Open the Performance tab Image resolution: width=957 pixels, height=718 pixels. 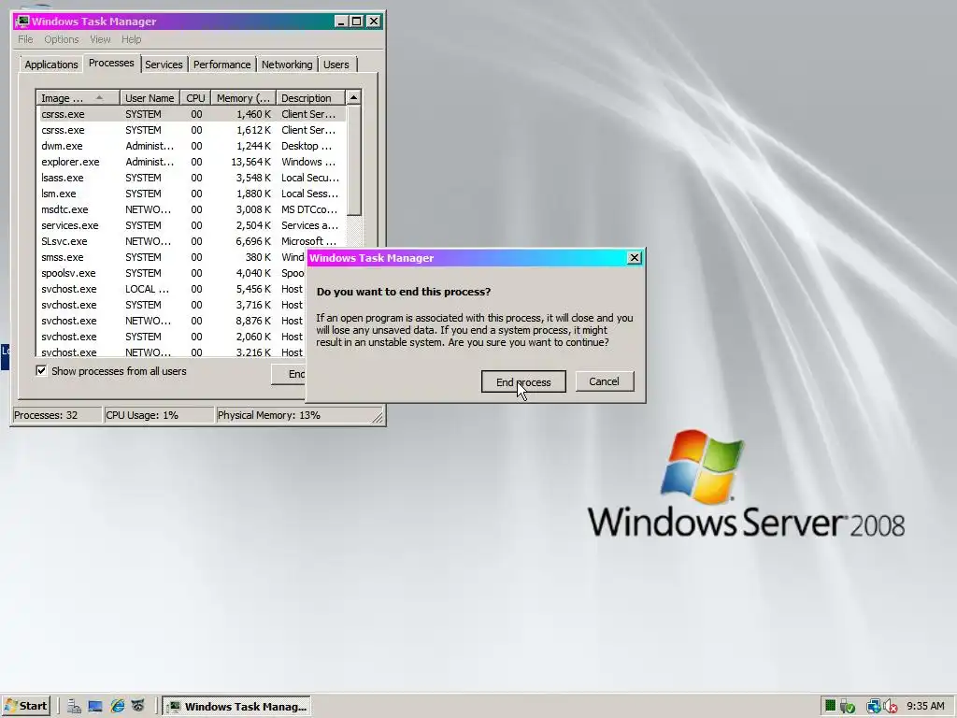click(221, 65)
